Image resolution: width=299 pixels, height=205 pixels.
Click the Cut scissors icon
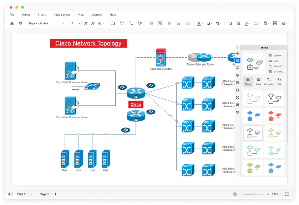pos(12,23)
